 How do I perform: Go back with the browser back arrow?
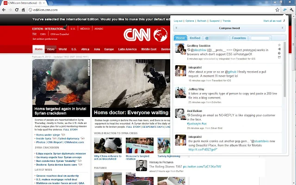(4, 10)
